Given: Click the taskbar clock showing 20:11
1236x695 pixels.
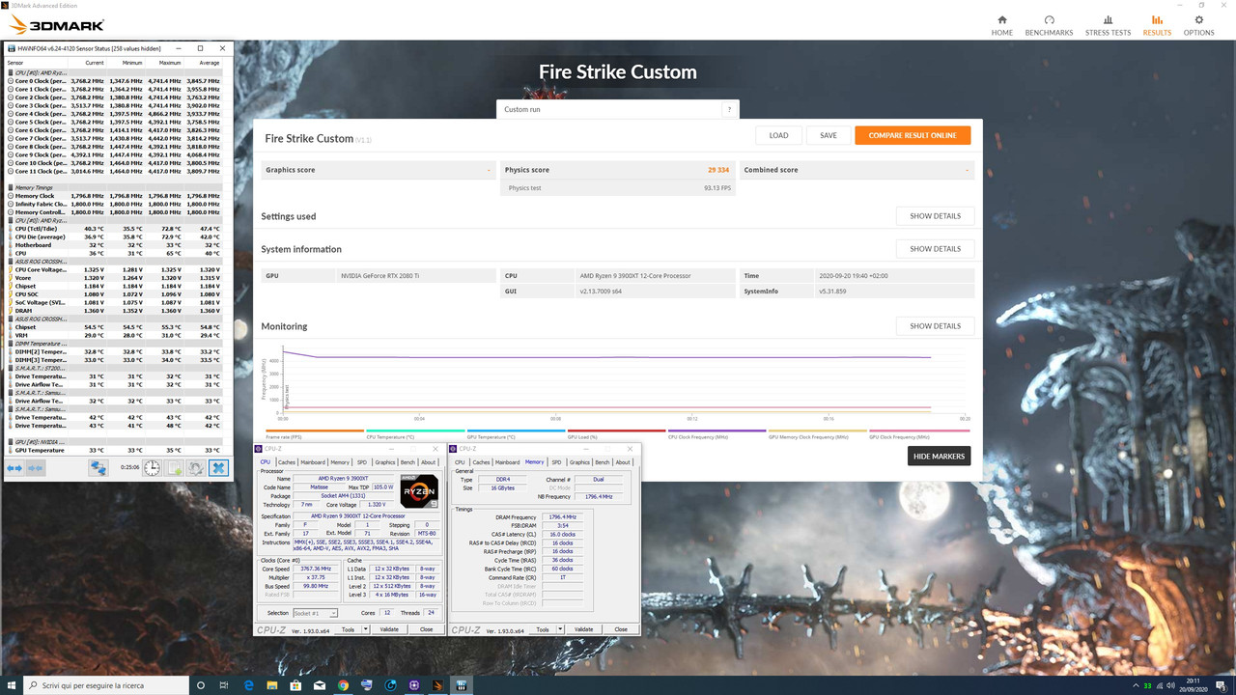Looking at the screenshot, I should [1194, 681].
